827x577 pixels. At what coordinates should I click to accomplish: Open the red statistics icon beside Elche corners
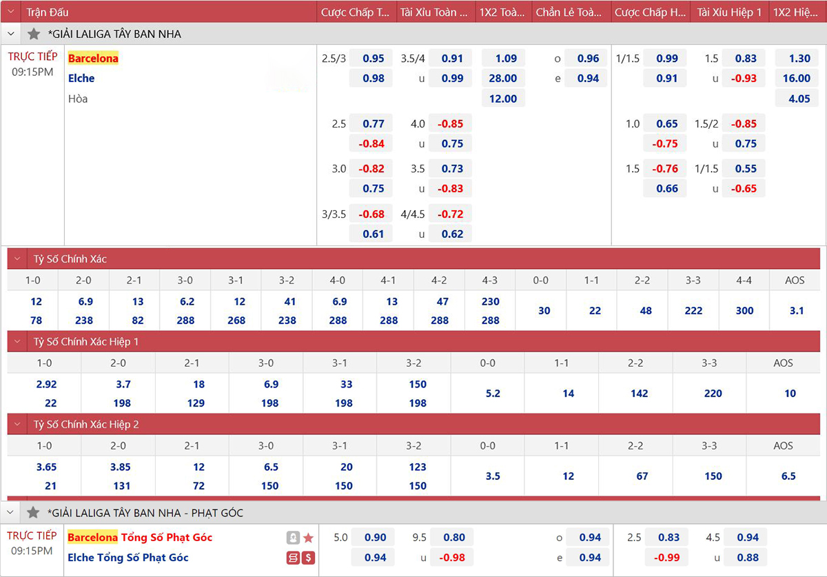click(x=293, y=558)
